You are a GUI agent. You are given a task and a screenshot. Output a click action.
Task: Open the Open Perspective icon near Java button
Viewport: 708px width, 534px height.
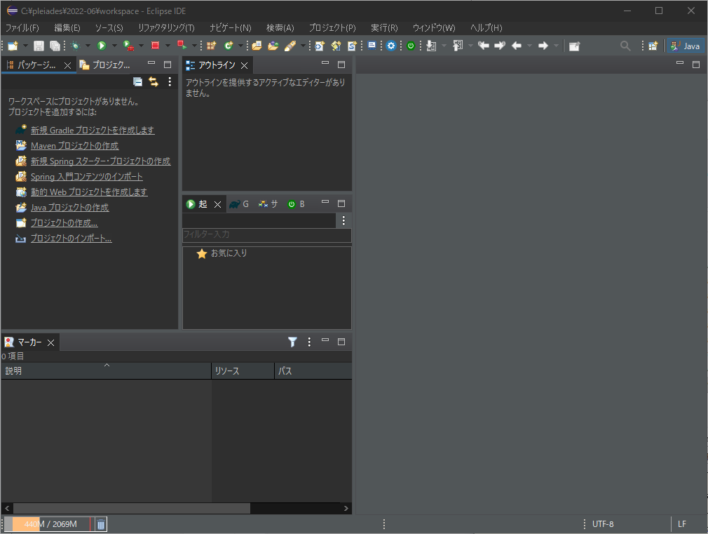pos(653,45)
